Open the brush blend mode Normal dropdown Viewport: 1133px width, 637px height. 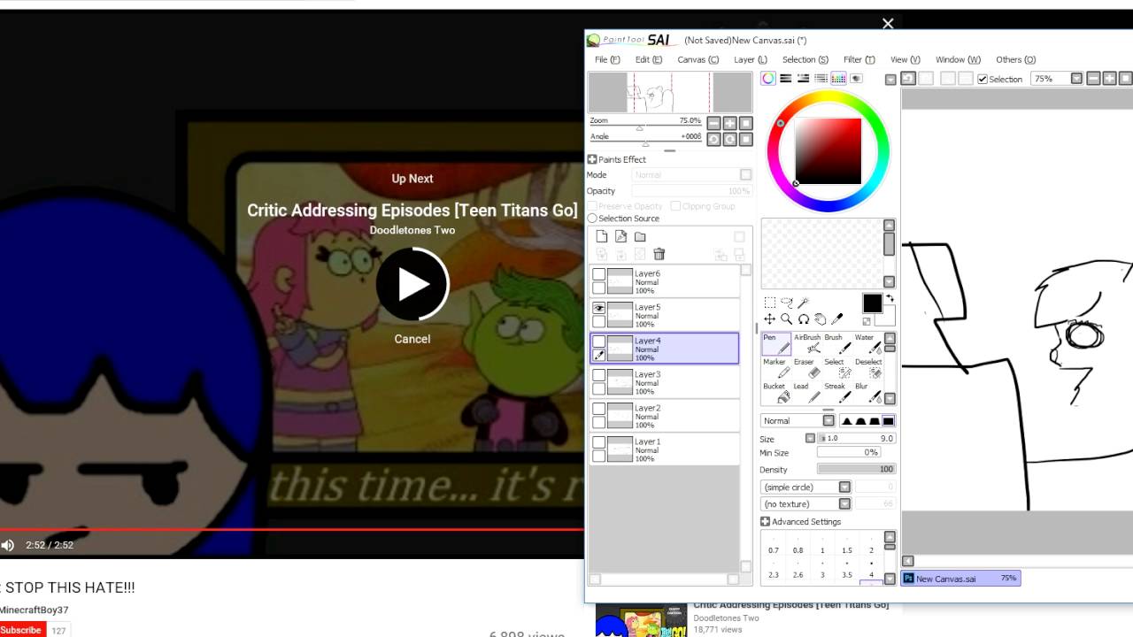(x=829, y=421)
